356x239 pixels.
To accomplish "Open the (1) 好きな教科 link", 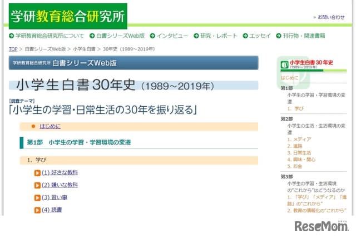I will (x=60, y=172).
